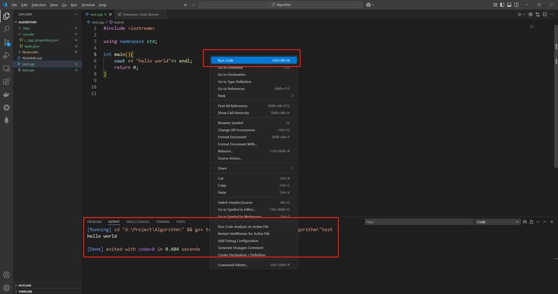Choose Generate Doxygen Comment menu entry
This screenshot has width=558, height=294.
click(x=254, y=248)
